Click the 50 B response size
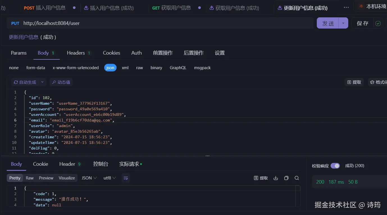The image size is (387, 215). pyautogui.click(x=353, y=182)
